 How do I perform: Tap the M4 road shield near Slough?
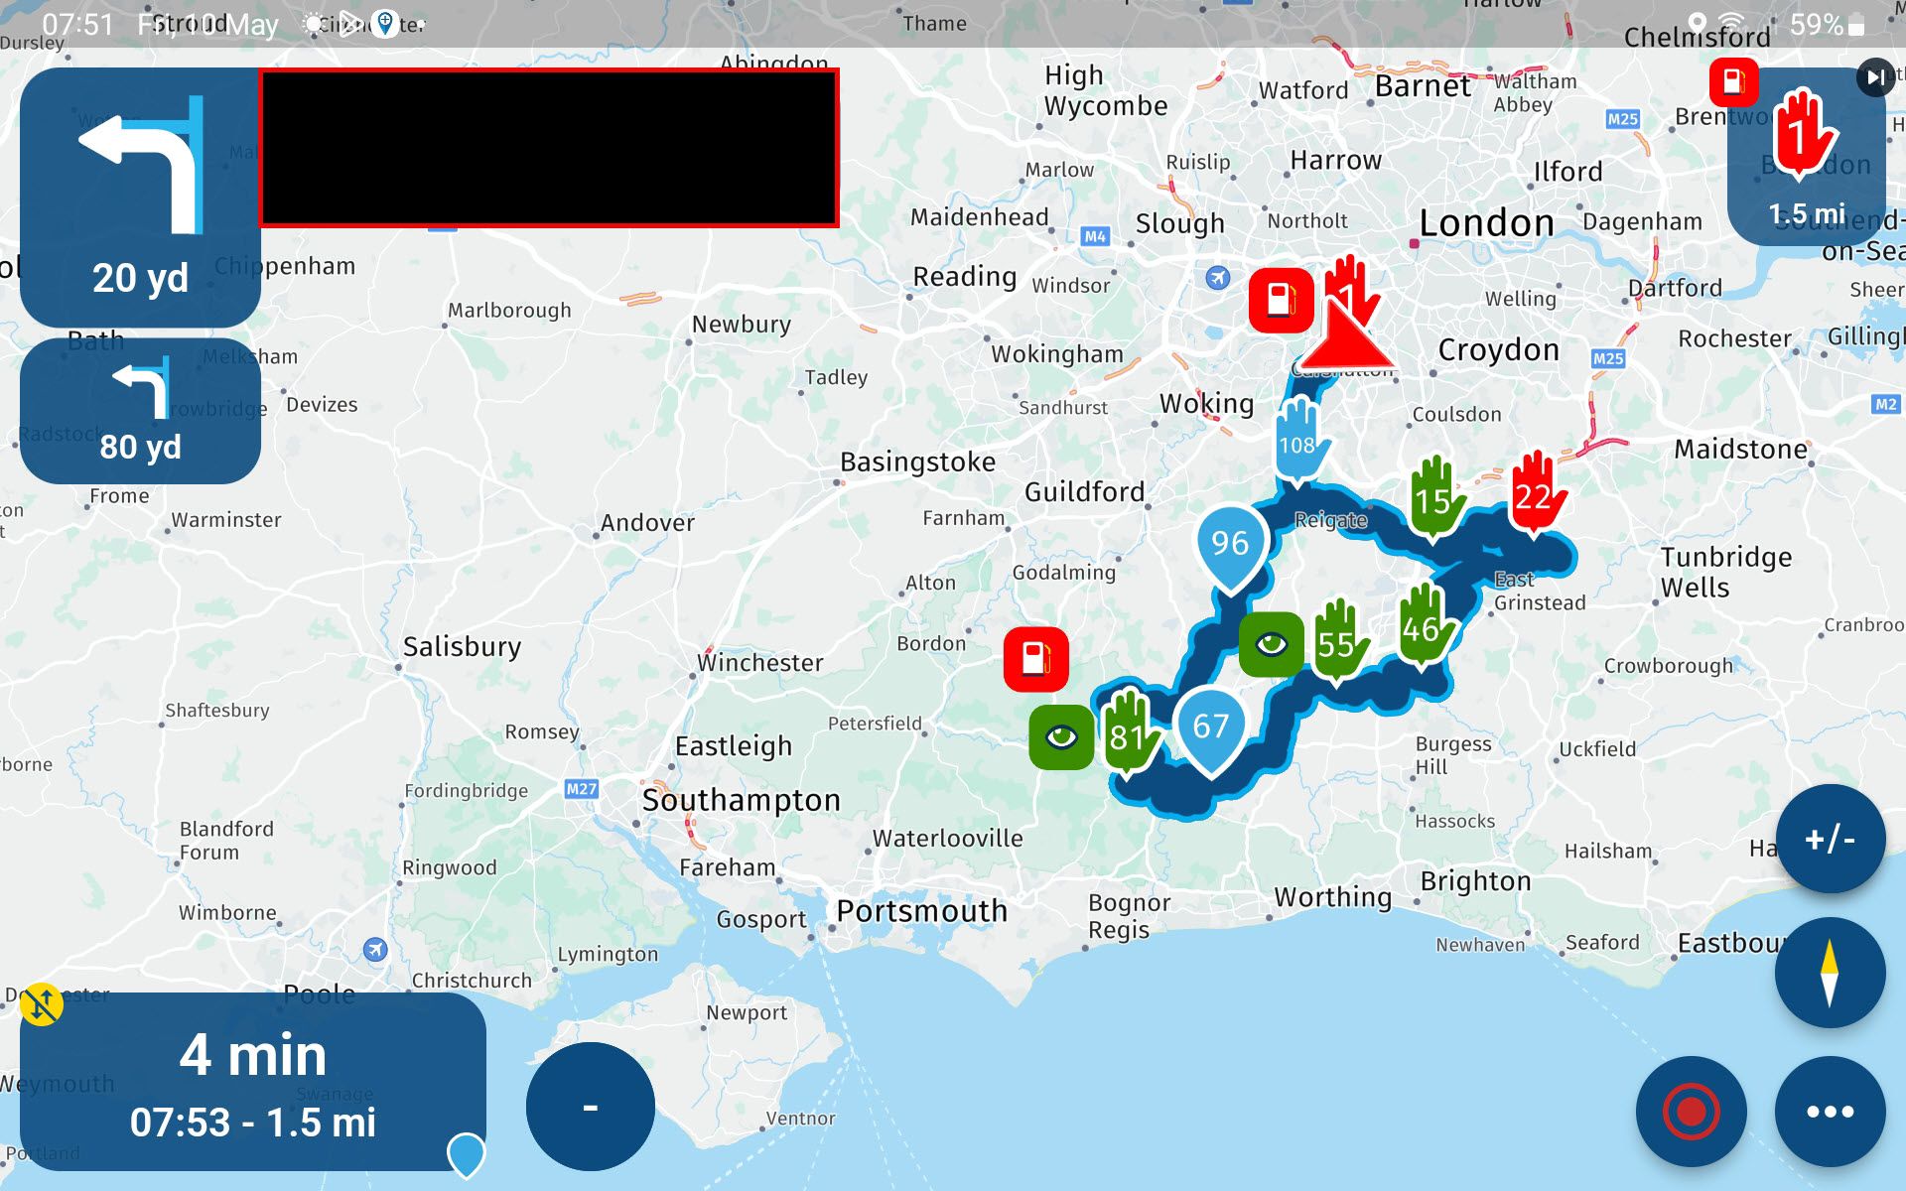click(1094, 236)
